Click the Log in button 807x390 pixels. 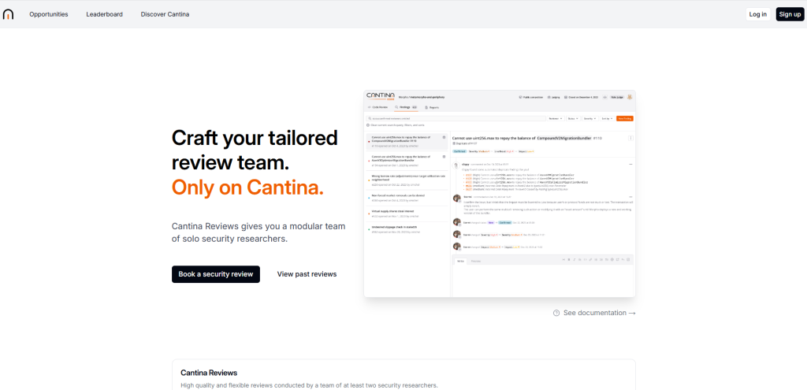click(757, 14)
